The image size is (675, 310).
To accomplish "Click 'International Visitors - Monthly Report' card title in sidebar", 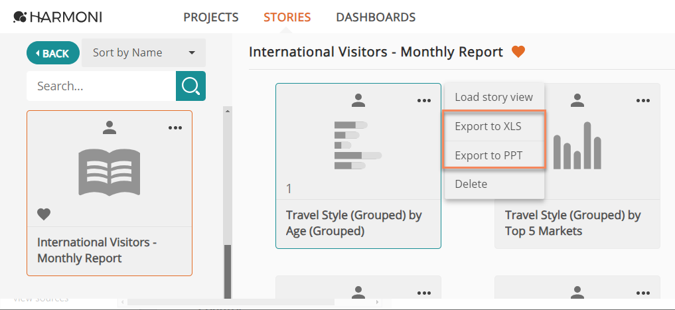I will [x=97, y=250].
